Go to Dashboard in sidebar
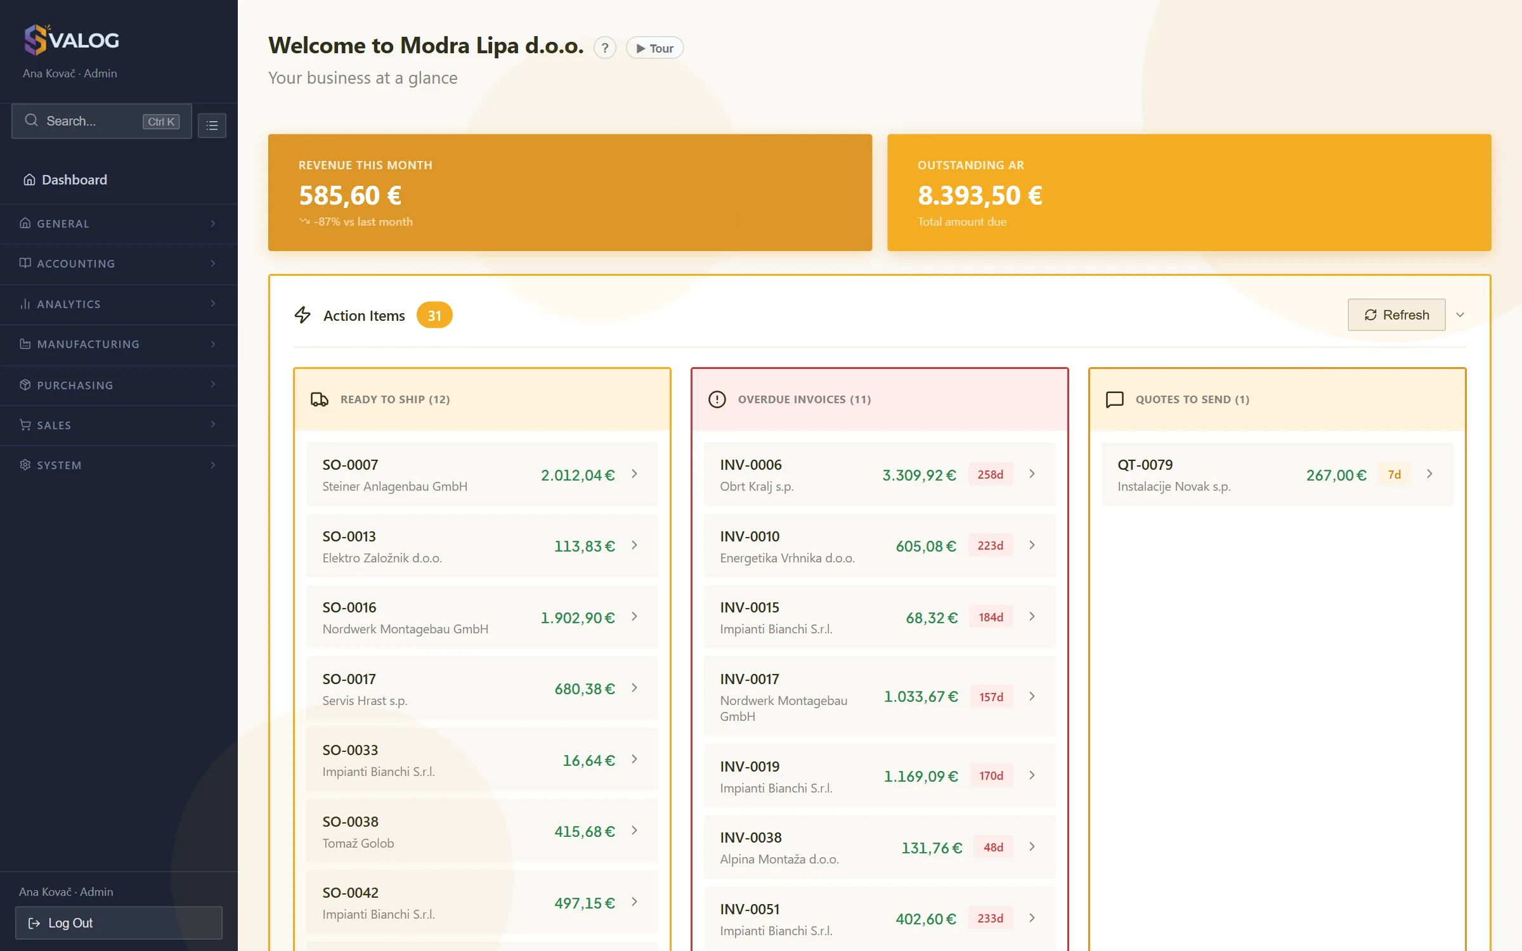The height and width of the screenshot is (951, 1522). 119,180
